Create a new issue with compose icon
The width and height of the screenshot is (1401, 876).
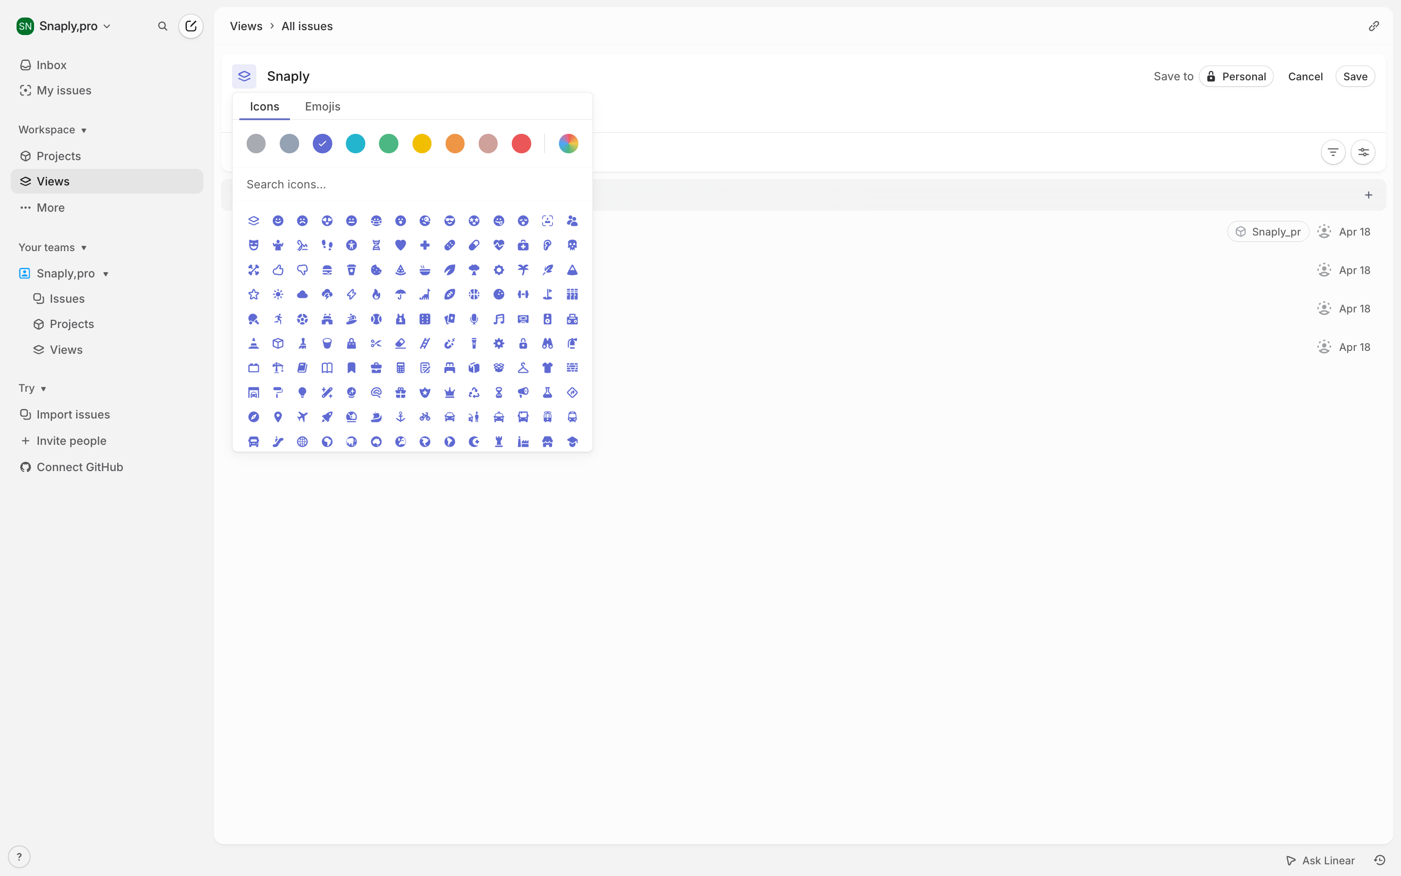click(x=191, y=26)
